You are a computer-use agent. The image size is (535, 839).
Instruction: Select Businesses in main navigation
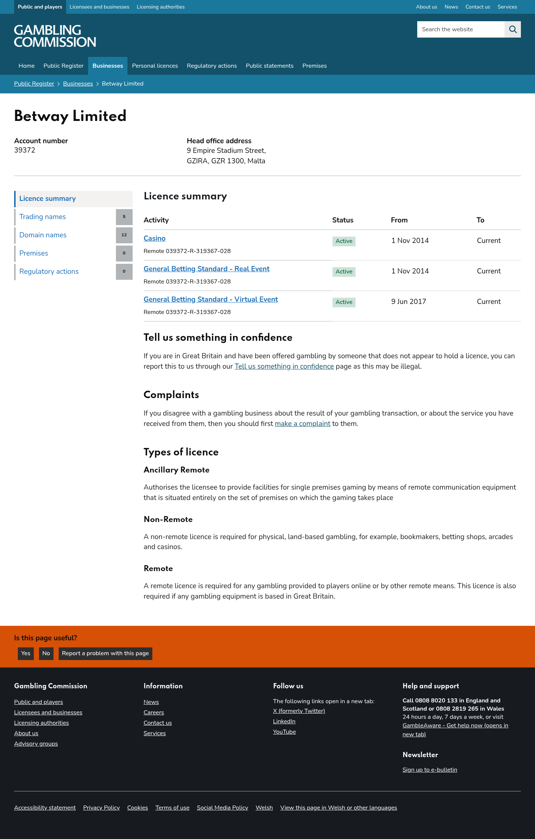pos(108,66)
